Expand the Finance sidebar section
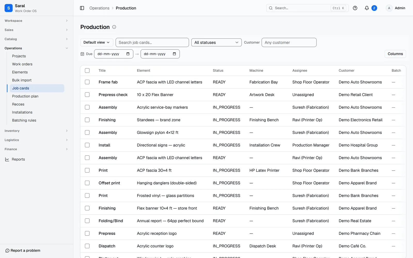 pos(36,149)
